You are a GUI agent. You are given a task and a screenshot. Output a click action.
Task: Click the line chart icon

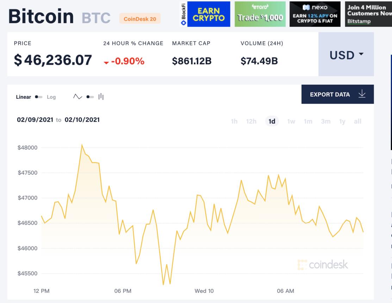tap(77, 97)
